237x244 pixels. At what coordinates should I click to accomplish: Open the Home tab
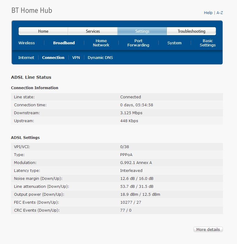click(x=43, y=31)
